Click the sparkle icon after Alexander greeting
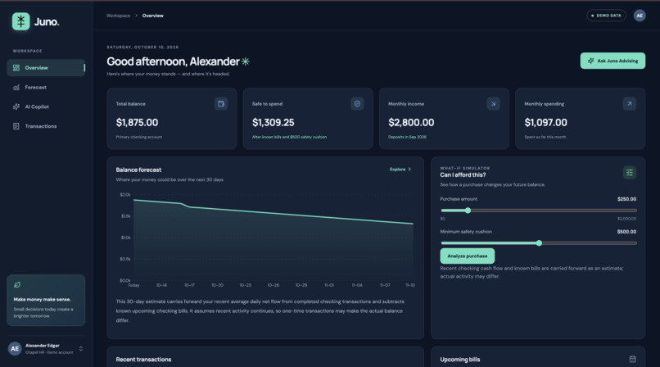The image size is (660, 367). point(246,61)
